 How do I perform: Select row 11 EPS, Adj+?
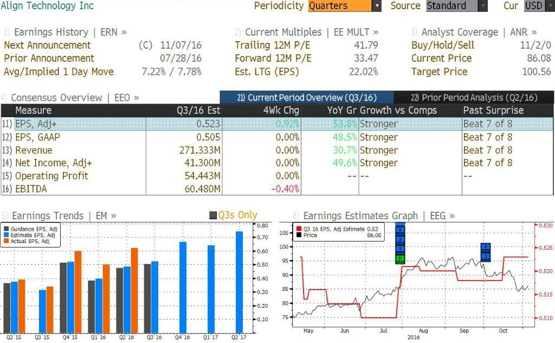[277, 124]
